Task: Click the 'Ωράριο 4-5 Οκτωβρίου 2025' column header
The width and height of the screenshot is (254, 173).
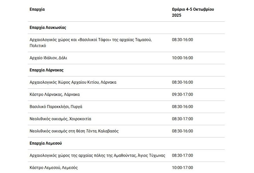Action: tap(193, 12)
